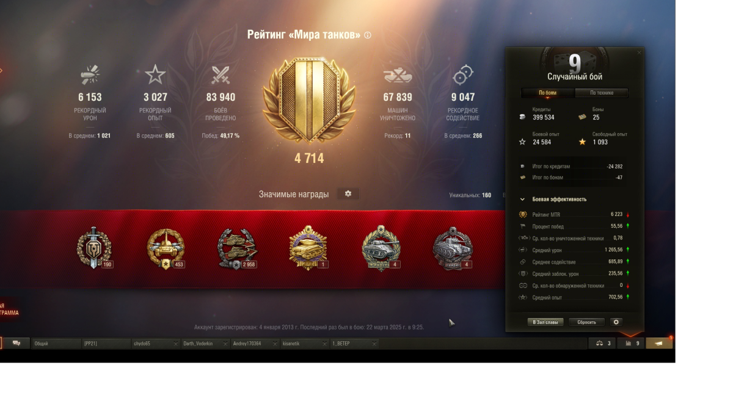Switch to the По технике tab
The height and width of the screenshot is (412, 733).
(x=602, y=93)
